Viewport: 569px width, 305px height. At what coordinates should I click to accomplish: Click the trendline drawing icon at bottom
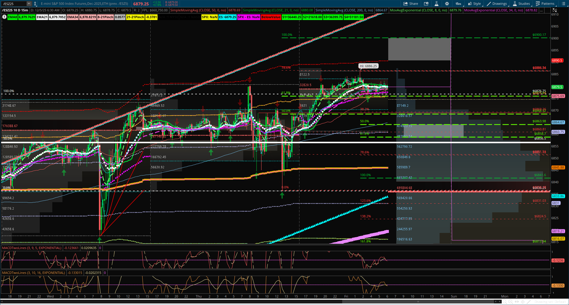coord(529,302)
